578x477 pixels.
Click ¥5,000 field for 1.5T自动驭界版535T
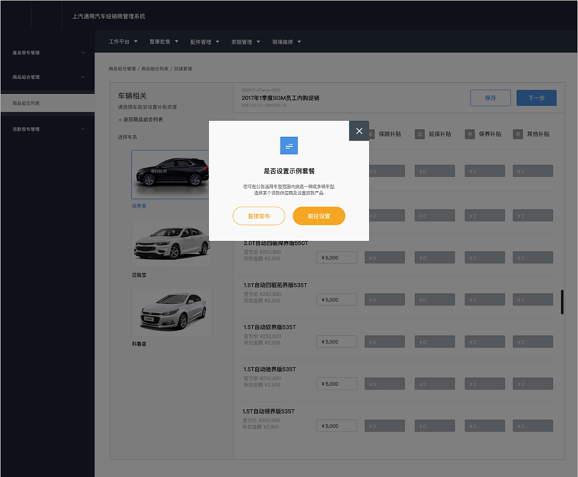[x=337, y=342]
